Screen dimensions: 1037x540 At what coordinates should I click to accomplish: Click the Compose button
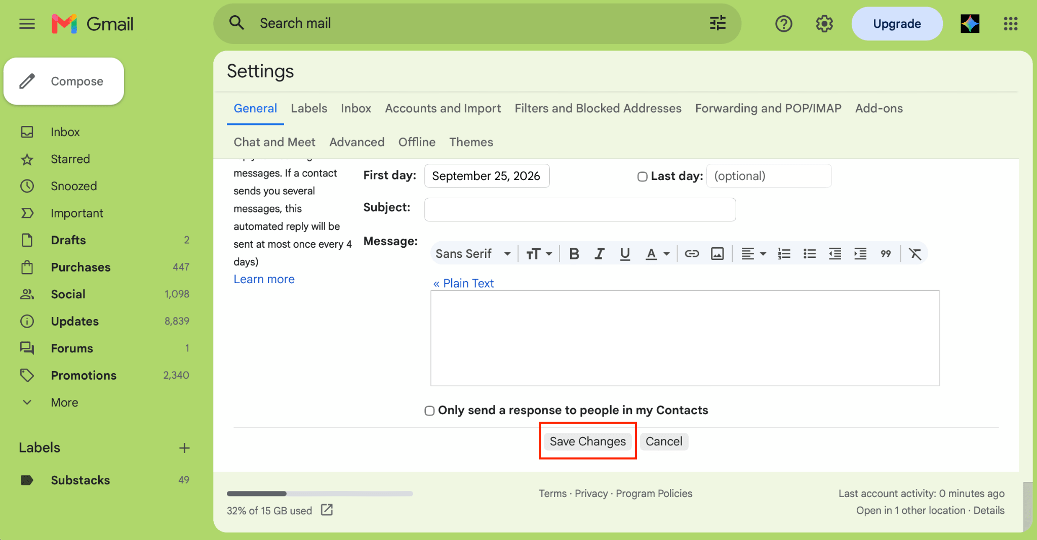pyautogui.click(x=64, y=81)
